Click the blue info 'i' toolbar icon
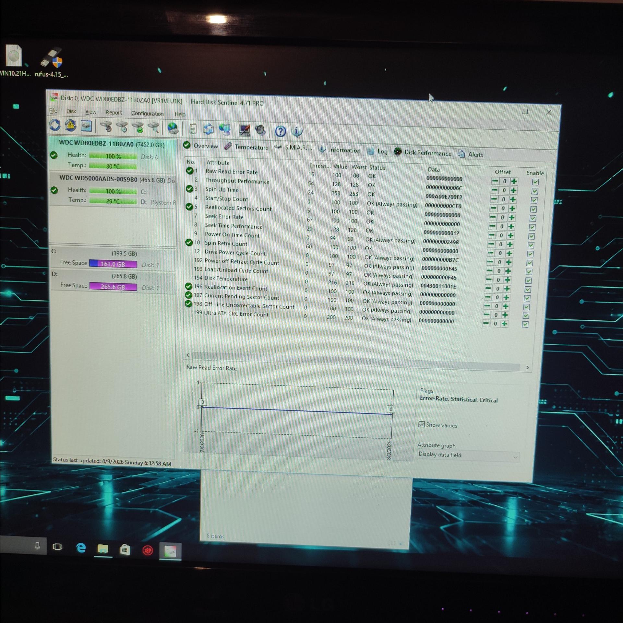This screenshot has width=623, height=623. point(296,132)
